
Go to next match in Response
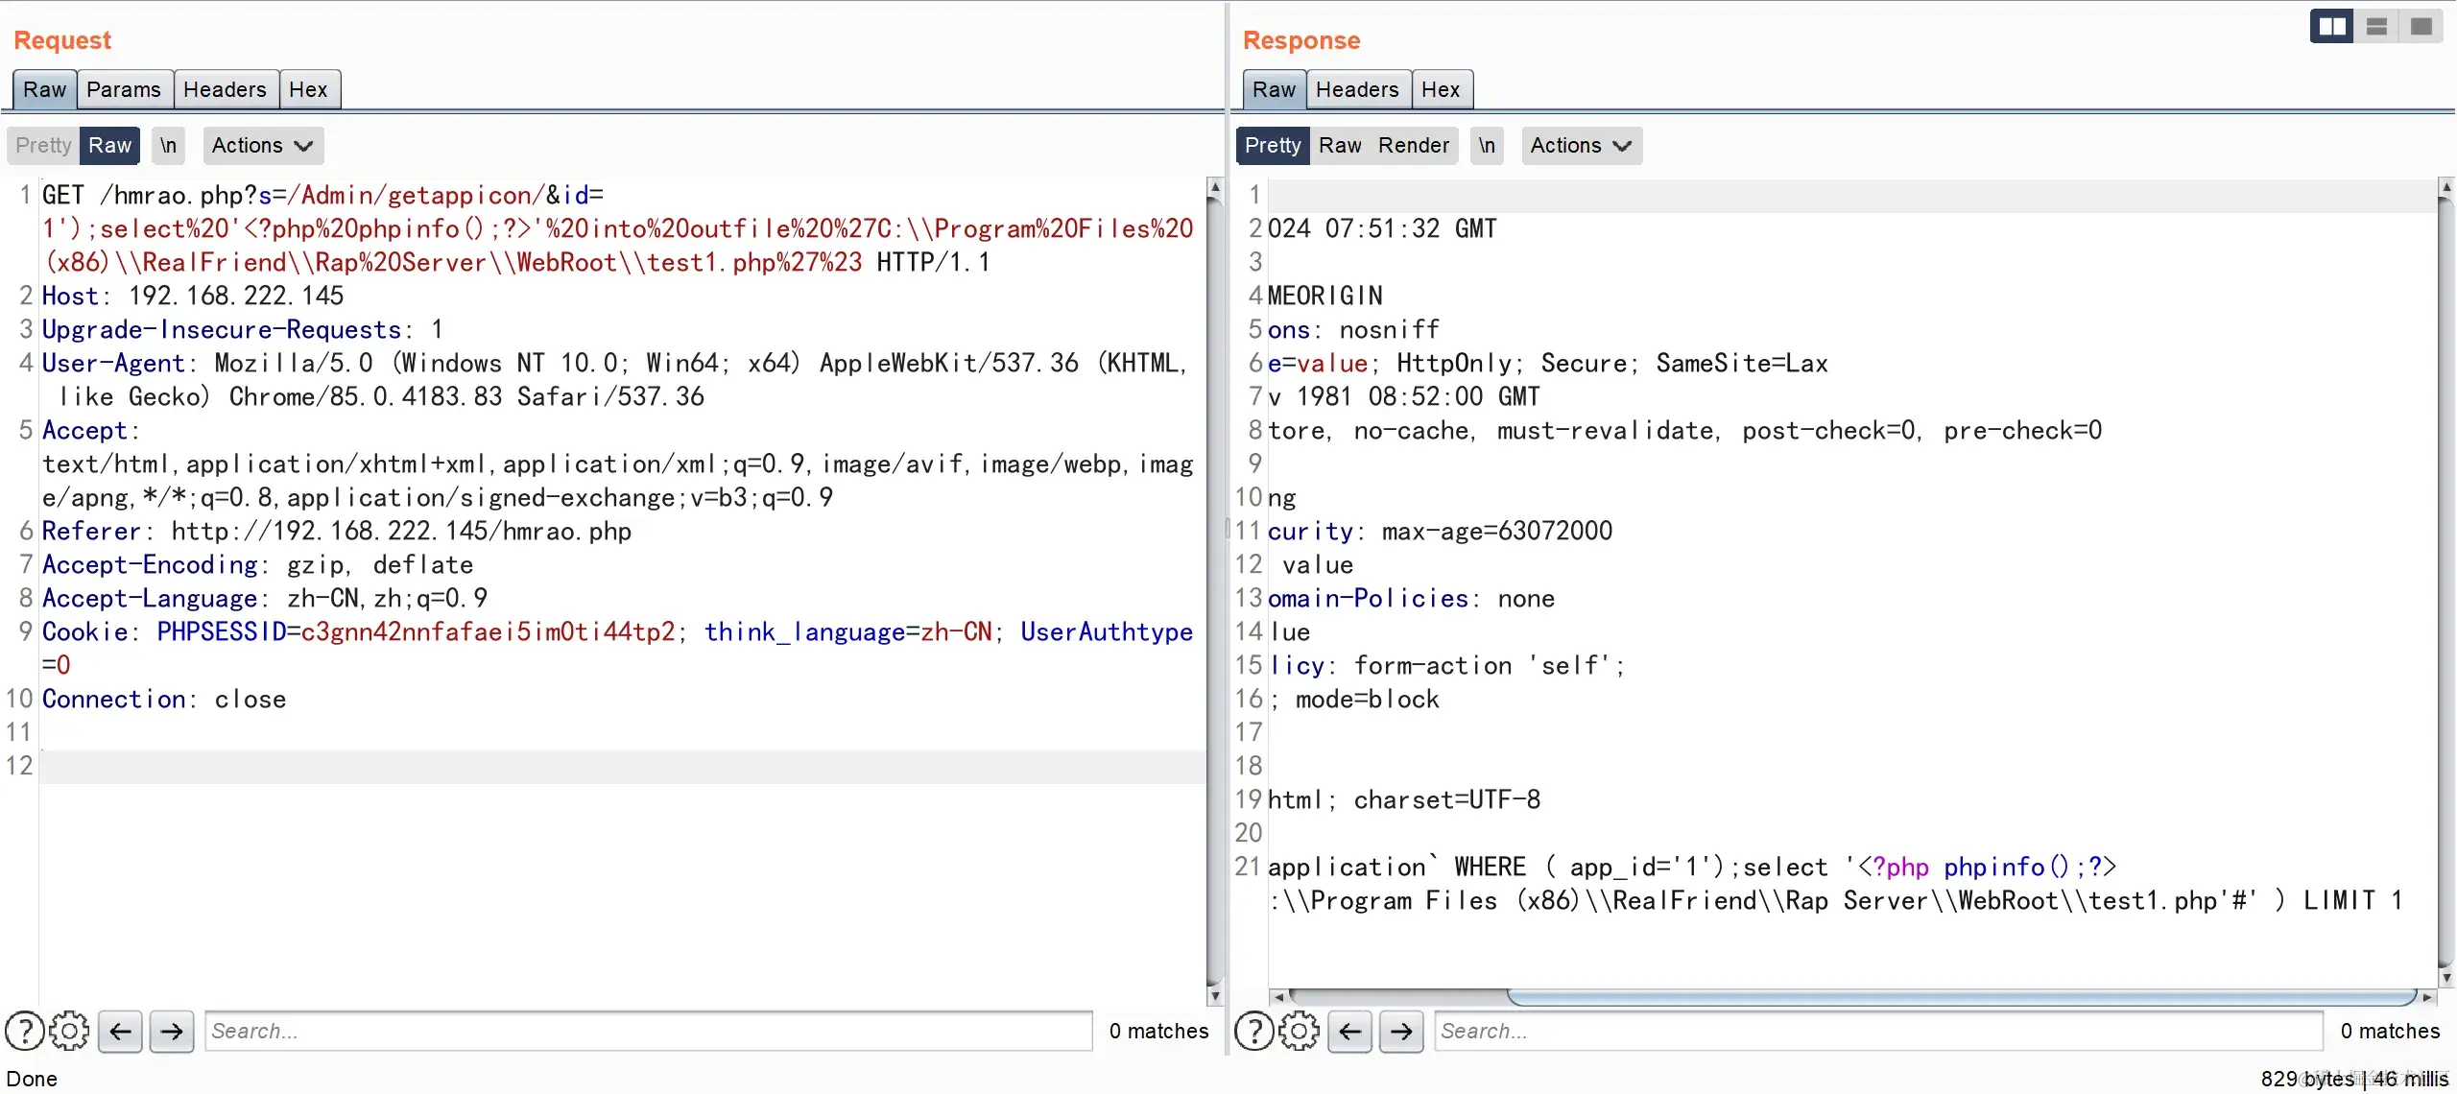[1401, 1032]
